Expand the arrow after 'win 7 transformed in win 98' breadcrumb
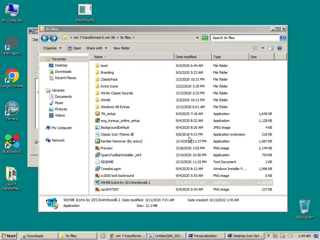 (117, 37)
